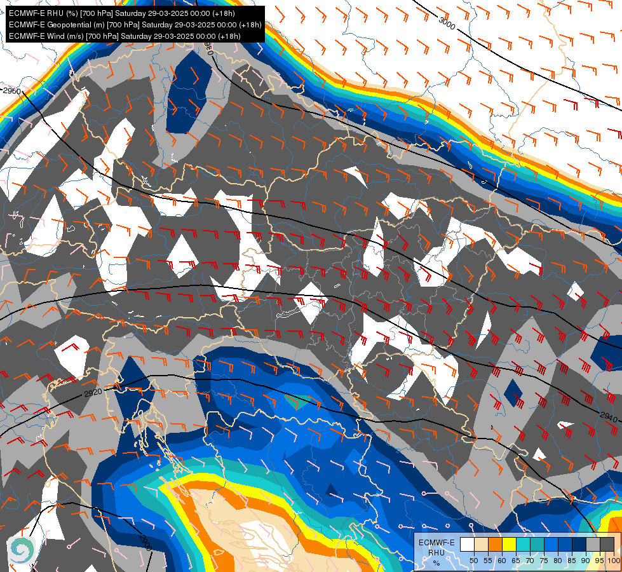
Task: Click the light grey swatch in the legend
Action: coord(593,544)
